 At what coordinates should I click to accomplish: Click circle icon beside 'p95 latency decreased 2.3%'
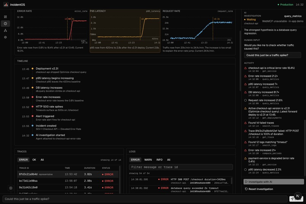click(x=246, y=170)
